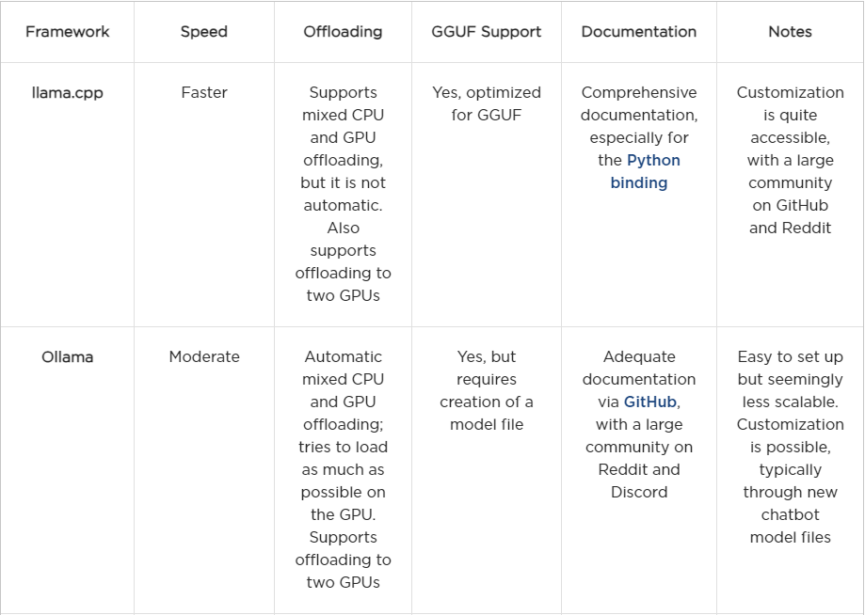This screenshot has width=865, height=615.
Task: Click the 'Faster' speed cell
Action: click(x=204, y=92)
